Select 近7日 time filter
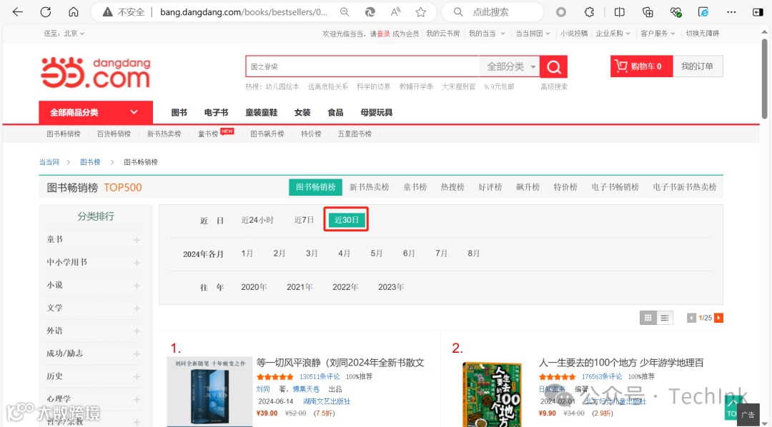Viewport: 772px width, 427px height. [x=304, y=220]
